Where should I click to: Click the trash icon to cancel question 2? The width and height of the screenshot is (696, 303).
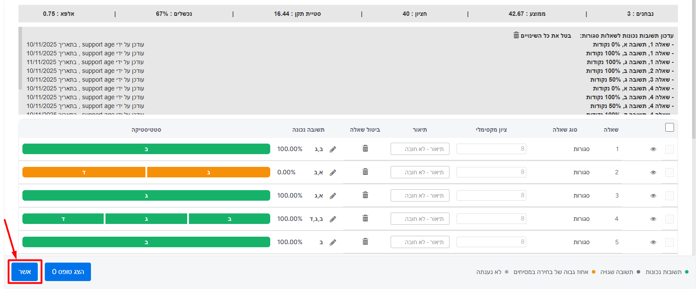coord(365,172)
